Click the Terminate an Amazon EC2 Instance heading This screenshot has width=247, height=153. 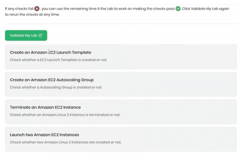45,107
